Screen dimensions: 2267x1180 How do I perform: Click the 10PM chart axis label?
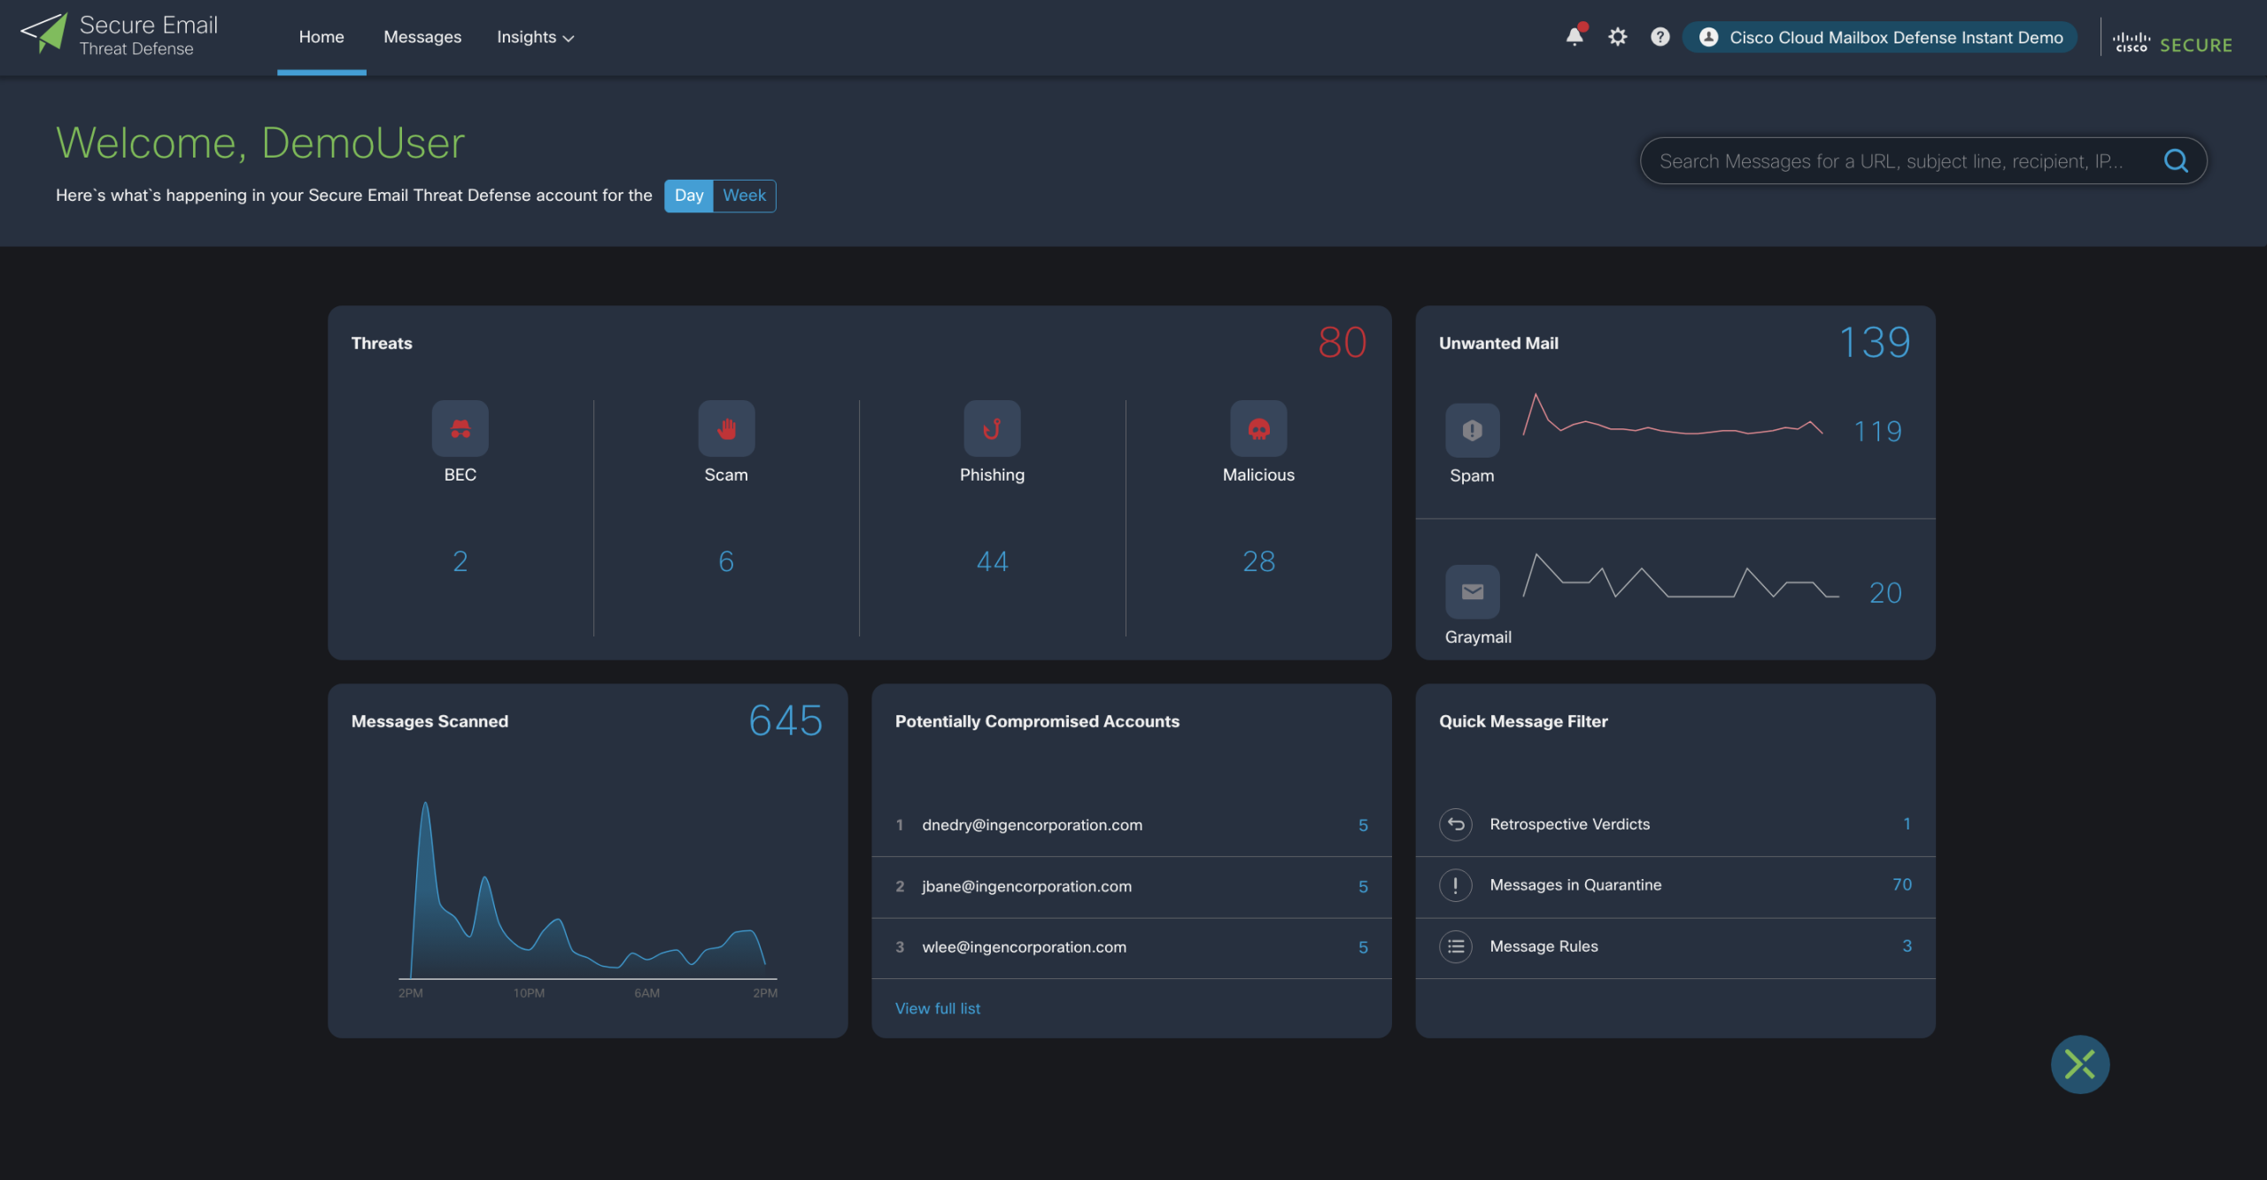pyautogui.click(x=529, y=993)
